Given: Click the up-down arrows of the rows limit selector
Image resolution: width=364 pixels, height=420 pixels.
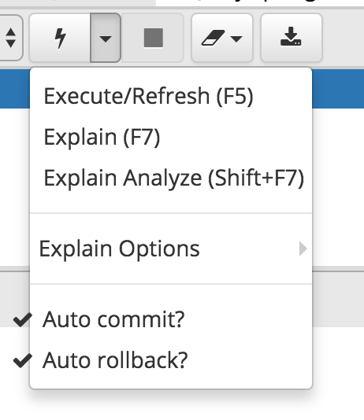Looking at the screenshot, I should pyautogui.click(x=11, y=38).
